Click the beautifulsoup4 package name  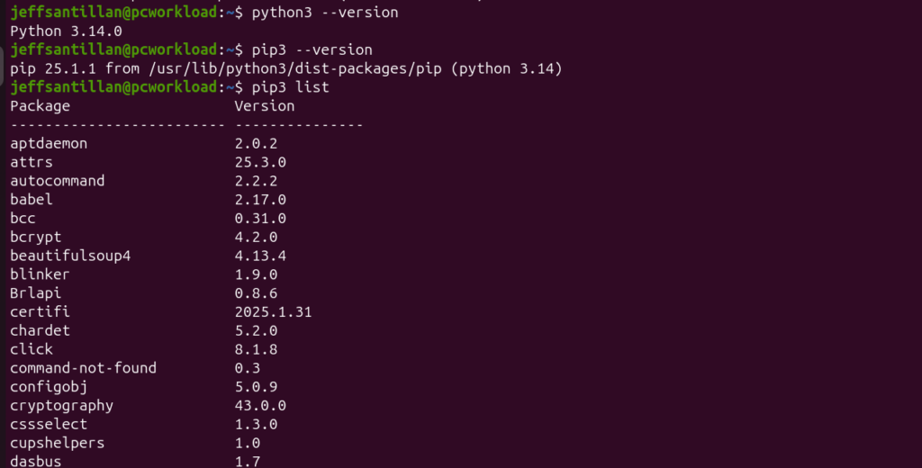70,256
